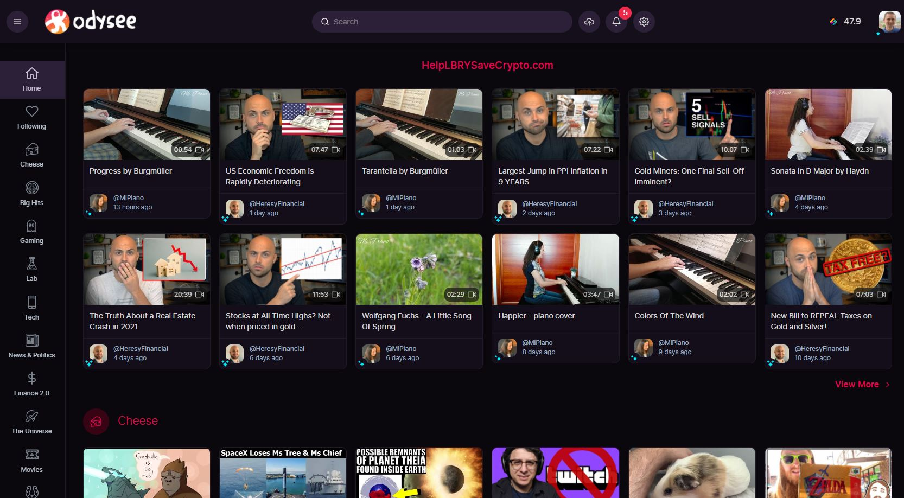Image resolution: width=904 pixels, height=498 pixels.
Task: Open the Cheese section heading
Action: pos(138,421)
